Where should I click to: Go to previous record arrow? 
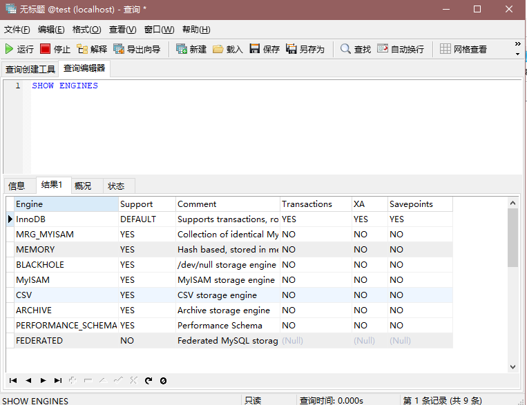point(28,380)
